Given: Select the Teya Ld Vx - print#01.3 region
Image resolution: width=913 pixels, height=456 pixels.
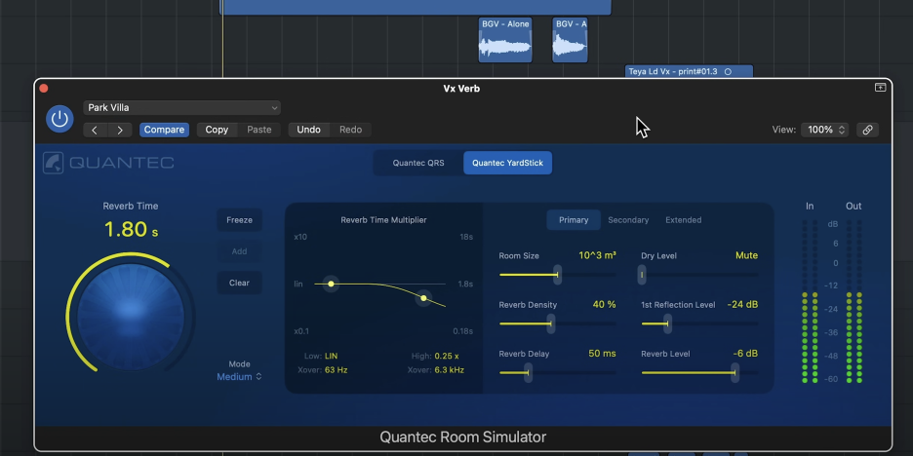Looking at the screenshot, I should (x=689, y=71).
